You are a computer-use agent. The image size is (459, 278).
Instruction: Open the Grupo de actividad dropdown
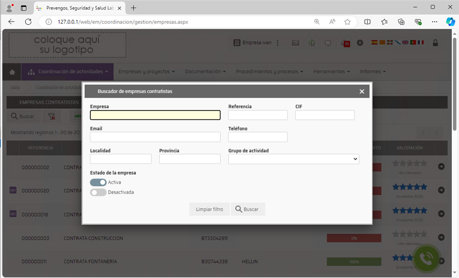tap(294, 159)
